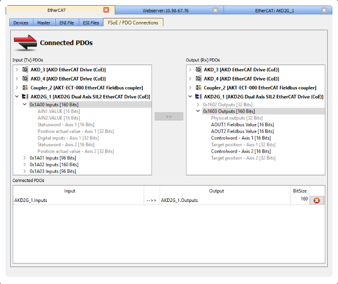The height and width of the screenshot is (284, 338).
Task: Select AIN1.VALUE [16 Bits] entry
Action: coord(59,111)
